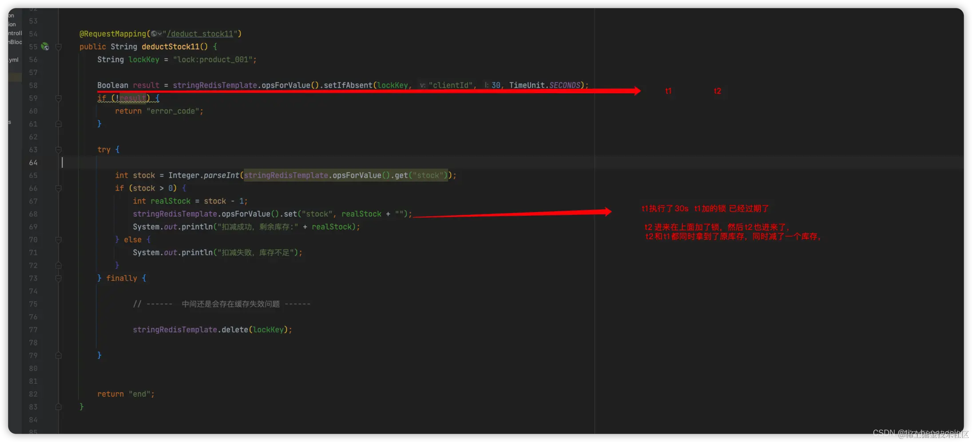Viewport: 972px width, 442px height.
Task: Click method fold end marker on line 83
Action: click(59, 407)
